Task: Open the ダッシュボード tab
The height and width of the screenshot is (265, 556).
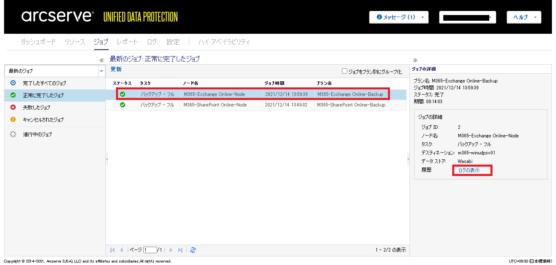Action: tap(38, 42)
